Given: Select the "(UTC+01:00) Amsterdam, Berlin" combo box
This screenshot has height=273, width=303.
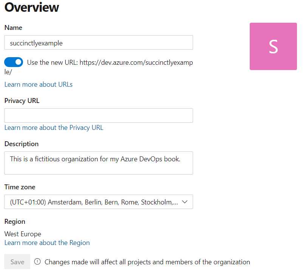Looking at the screenshot, I should pos(98,202).
